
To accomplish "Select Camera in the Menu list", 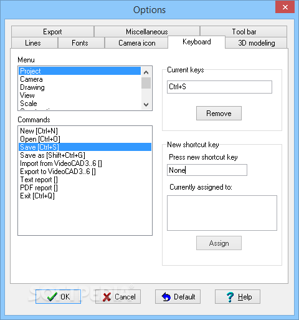I will (x=80, y=79).
